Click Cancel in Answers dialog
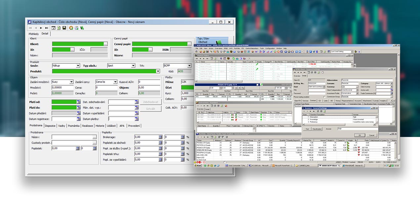This screenshot has height=200, width=420. click(x=372, y=135)
